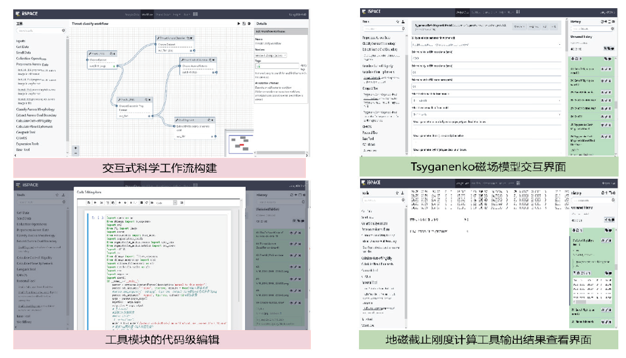Expand Classify Aurora Morphology in workflow builder tools
The image size is (626, 358).
pos(36,109)
